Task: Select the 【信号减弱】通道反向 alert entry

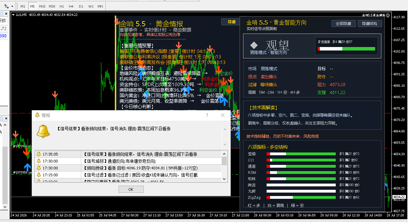Action: [128, 161]
